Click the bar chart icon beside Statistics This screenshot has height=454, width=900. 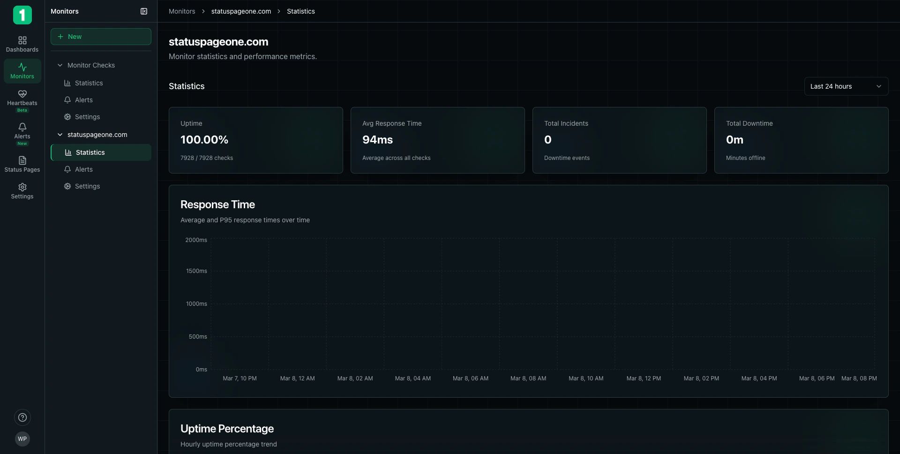[67, 83]
